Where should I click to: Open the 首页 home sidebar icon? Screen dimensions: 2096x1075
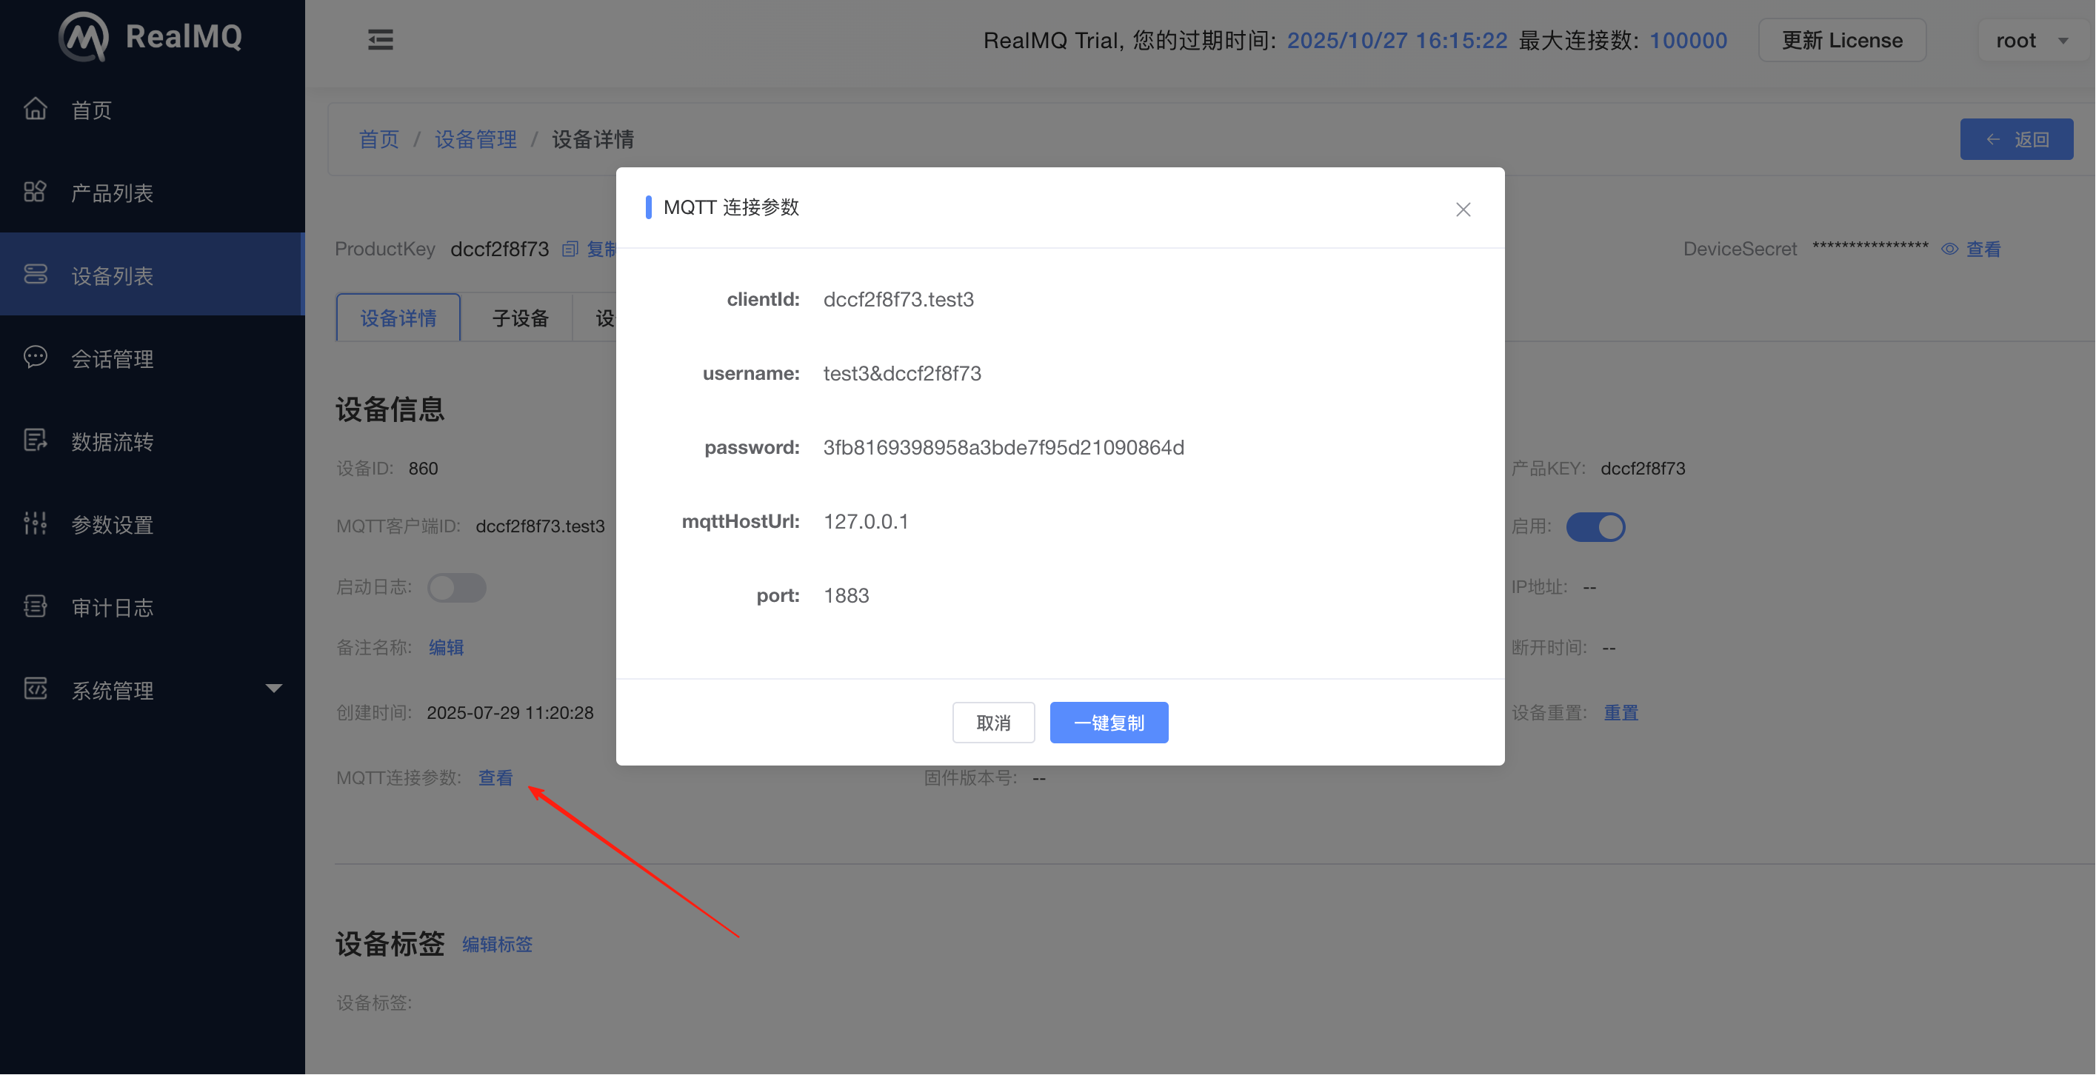coord(35,109)
